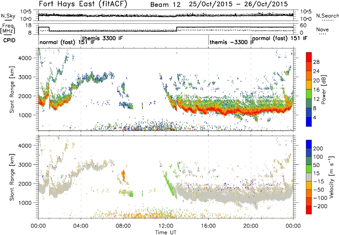Screen dimensions: 339x235
Task: Click the 'N.Sky' axis label
Action: tap(8, 16)
